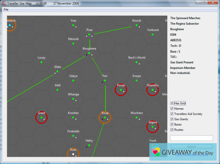
Task: Click the search text input field
Action: (191, 138)
